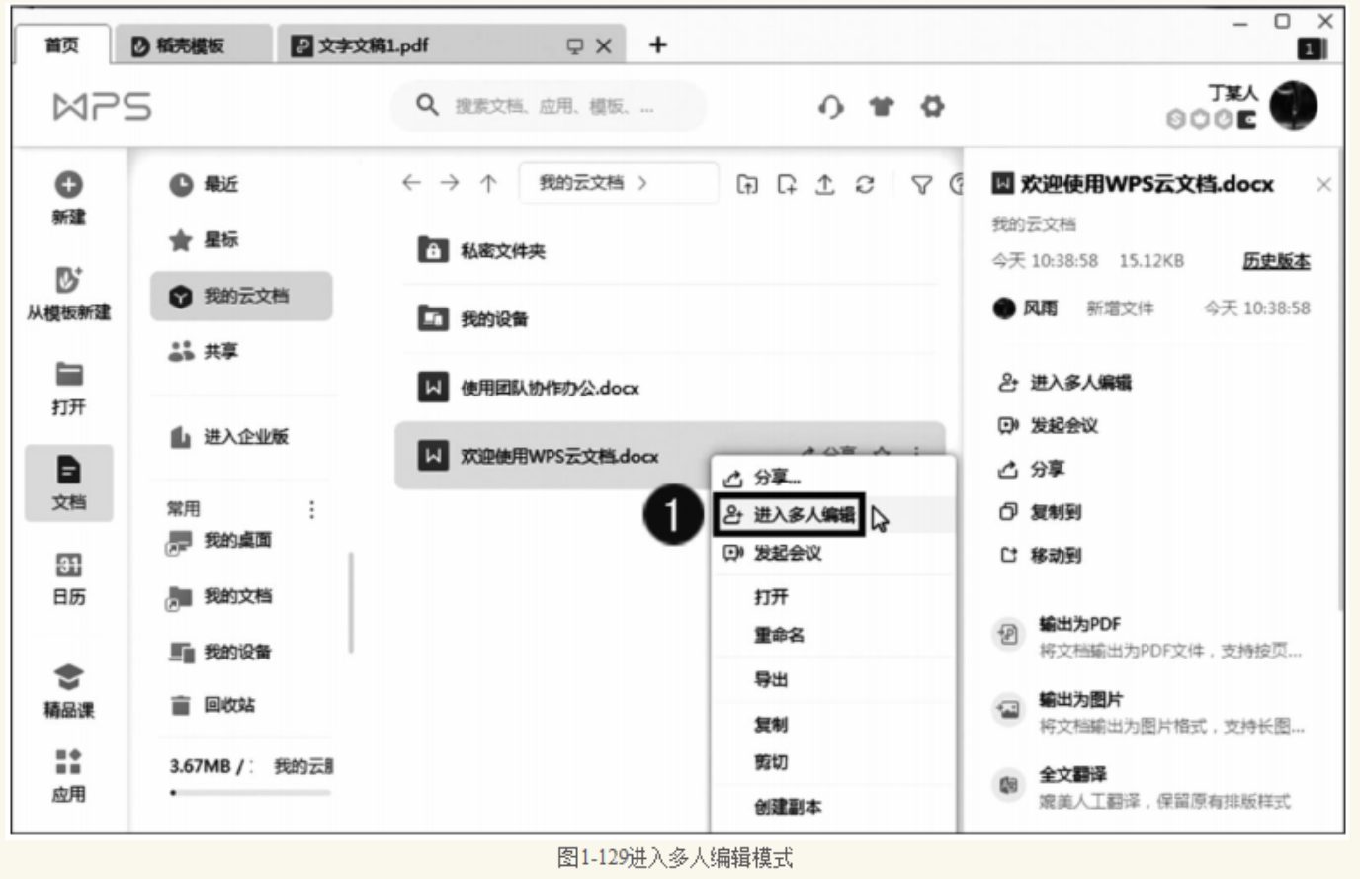Image resolution: width=1360 pixels, height=879 pixels.
Task: Click 进入企业版 in navigation list
Action: 242,436
